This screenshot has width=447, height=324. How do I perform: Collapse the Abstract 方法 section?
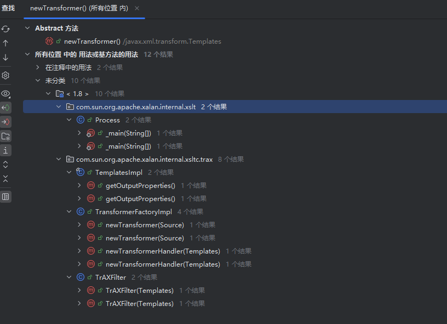(27, 28)
